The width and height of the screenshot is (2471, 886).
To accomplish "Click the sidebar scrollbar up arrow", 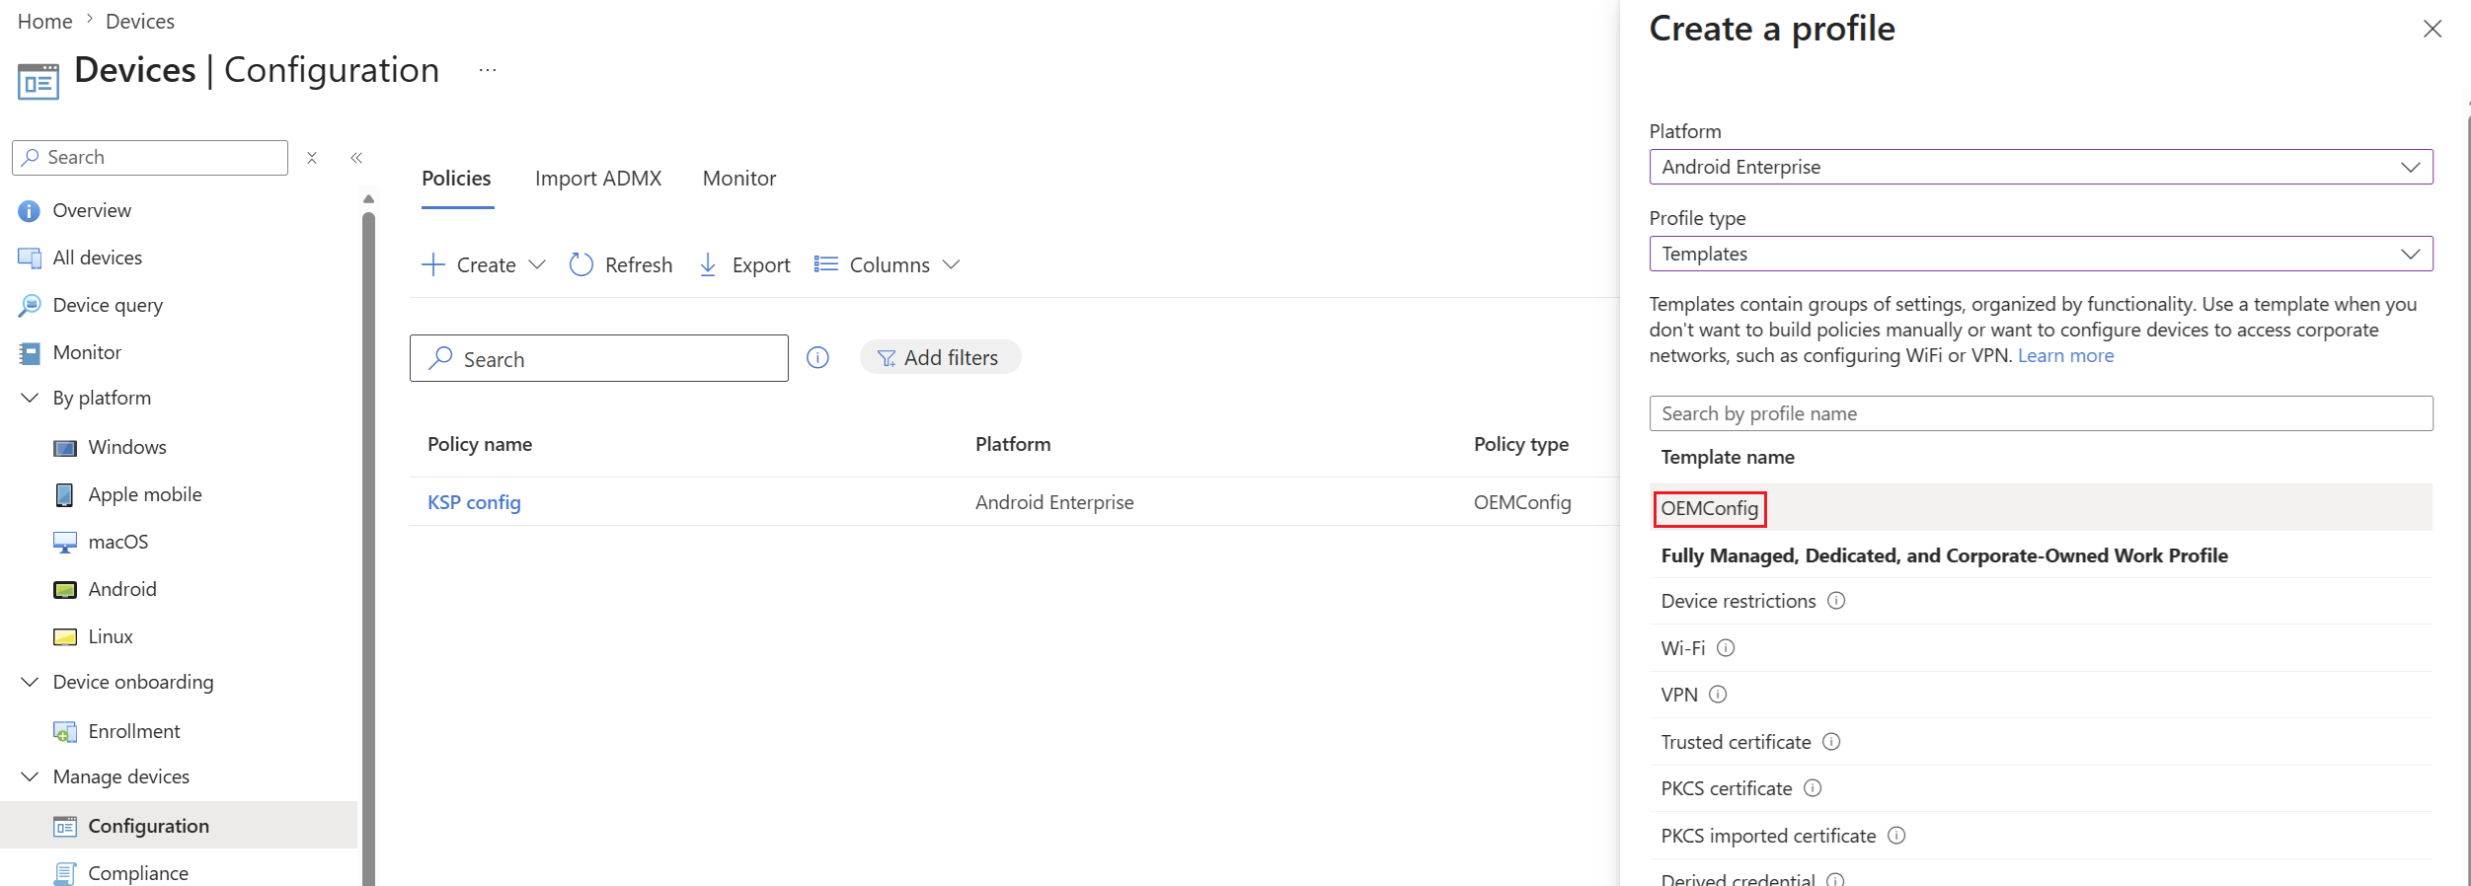I will click(x=369, y=199).
